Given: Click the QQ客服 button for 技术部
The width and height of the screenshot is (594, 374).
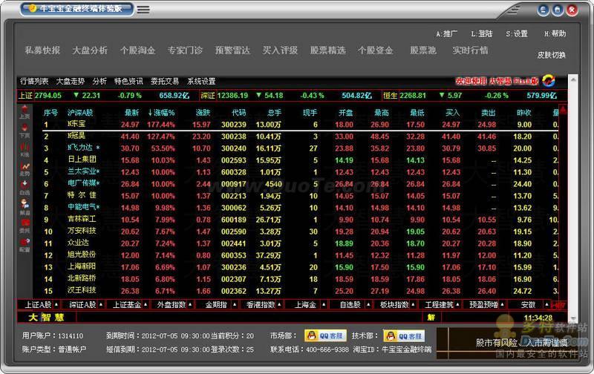Looking at the screenshot, I should tap(404, 335).
